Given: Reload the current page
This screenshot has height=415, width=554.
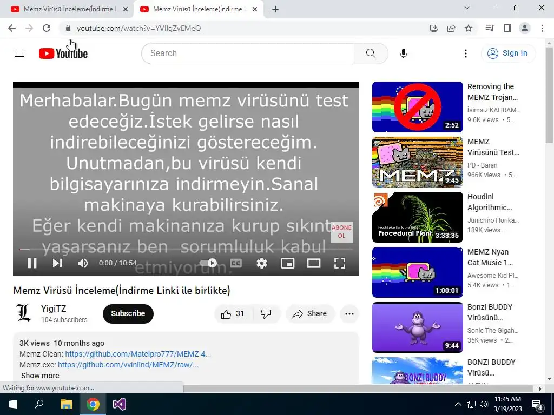Looking at the screenshot, I should [47, 28].
